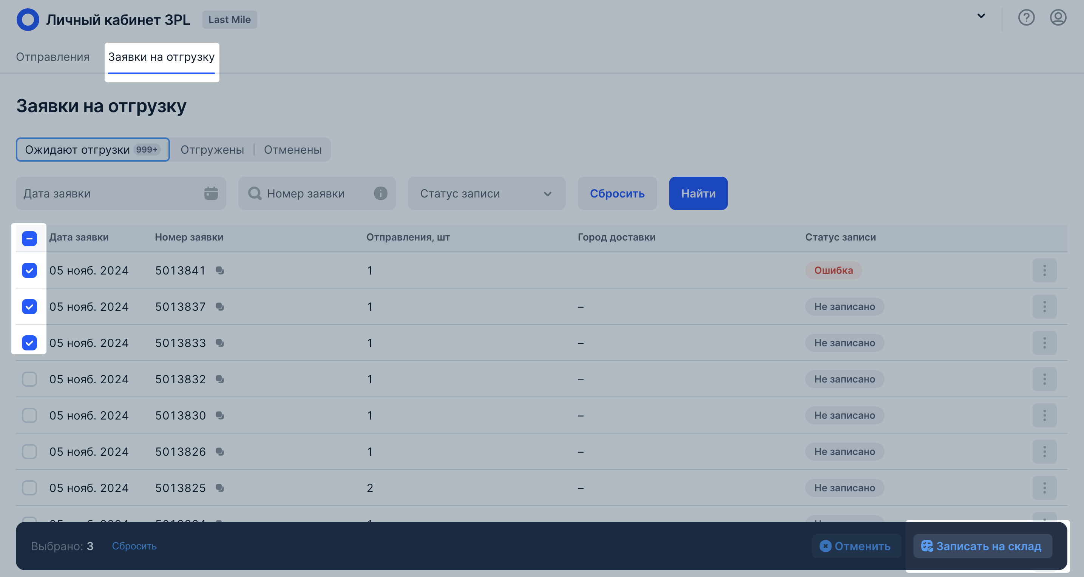Open the top-right chevron dropdown
1084x577 pixels.
click(981, 16)
